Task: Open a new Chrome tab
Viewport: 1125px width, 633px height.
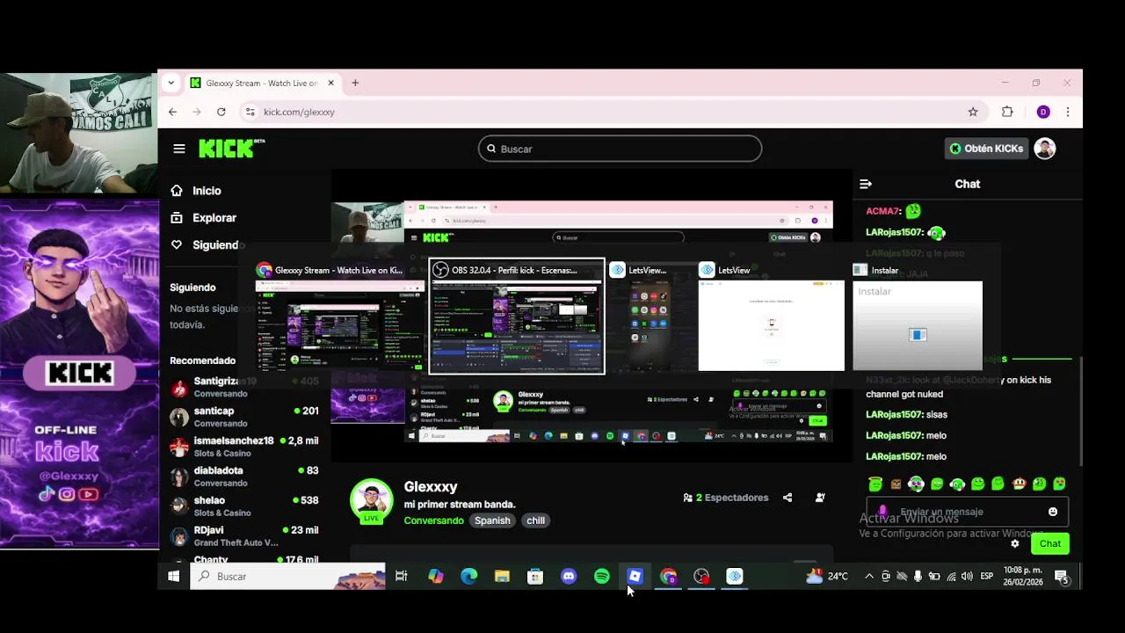Action: [x=355, y=83]
